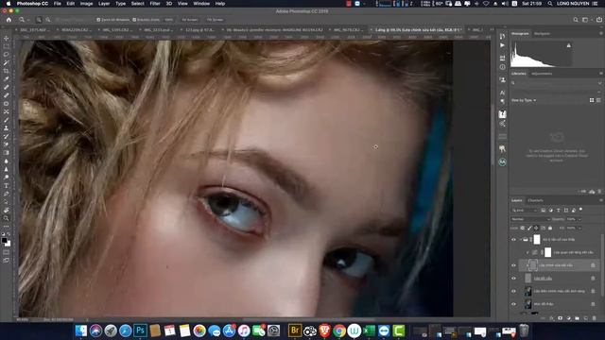The image size is (605, 340).
Task: Click the background color swatch
Action: tap(9, 244)
